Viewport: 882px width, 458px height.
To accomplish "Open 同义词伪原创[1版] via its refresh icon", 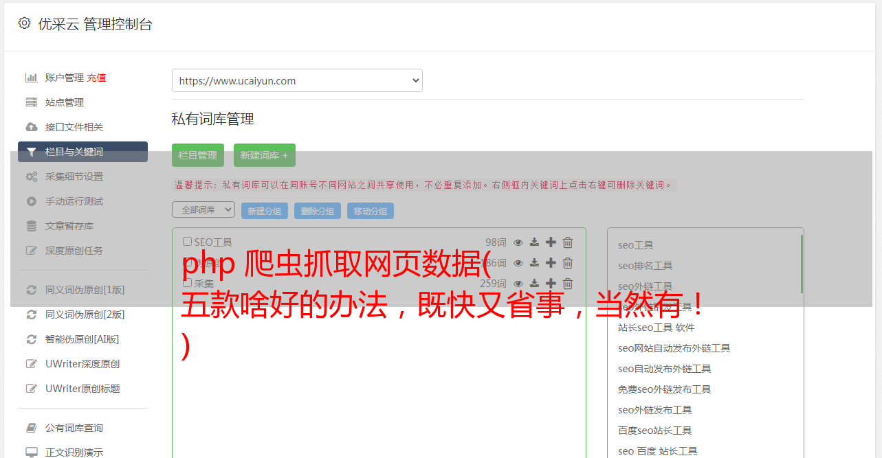I will click(x=31, y=290).
